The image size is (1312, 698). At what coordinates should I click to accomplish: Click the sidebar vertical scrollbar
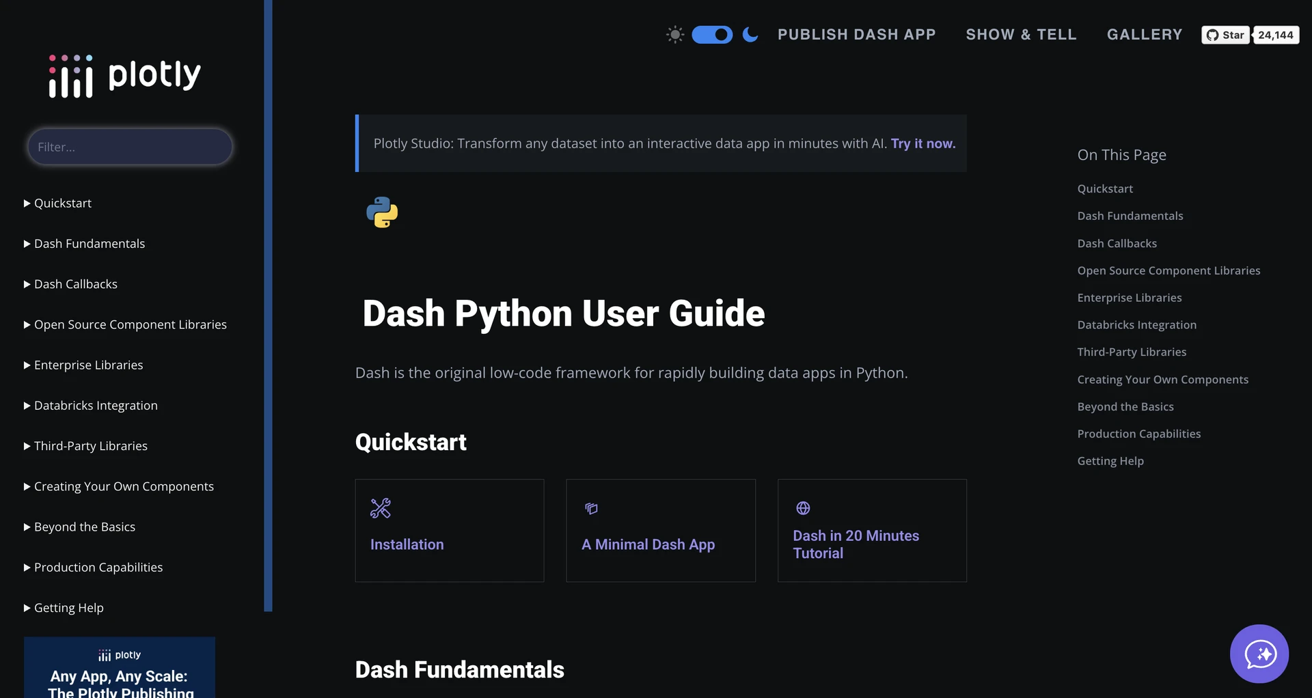pyautogui.click(x=268, y=306)
